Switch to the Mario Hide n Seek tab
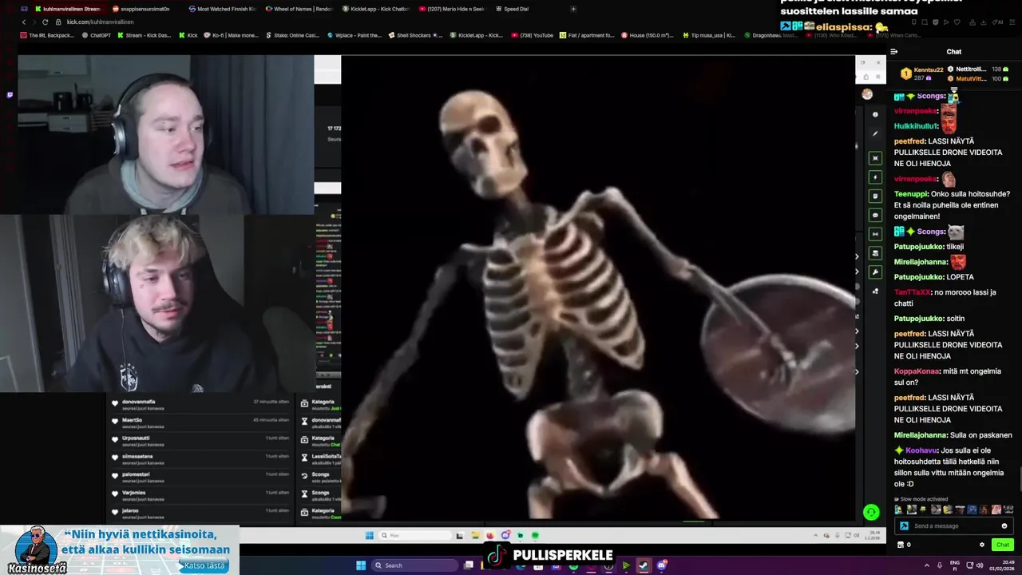 pos(451,9)
